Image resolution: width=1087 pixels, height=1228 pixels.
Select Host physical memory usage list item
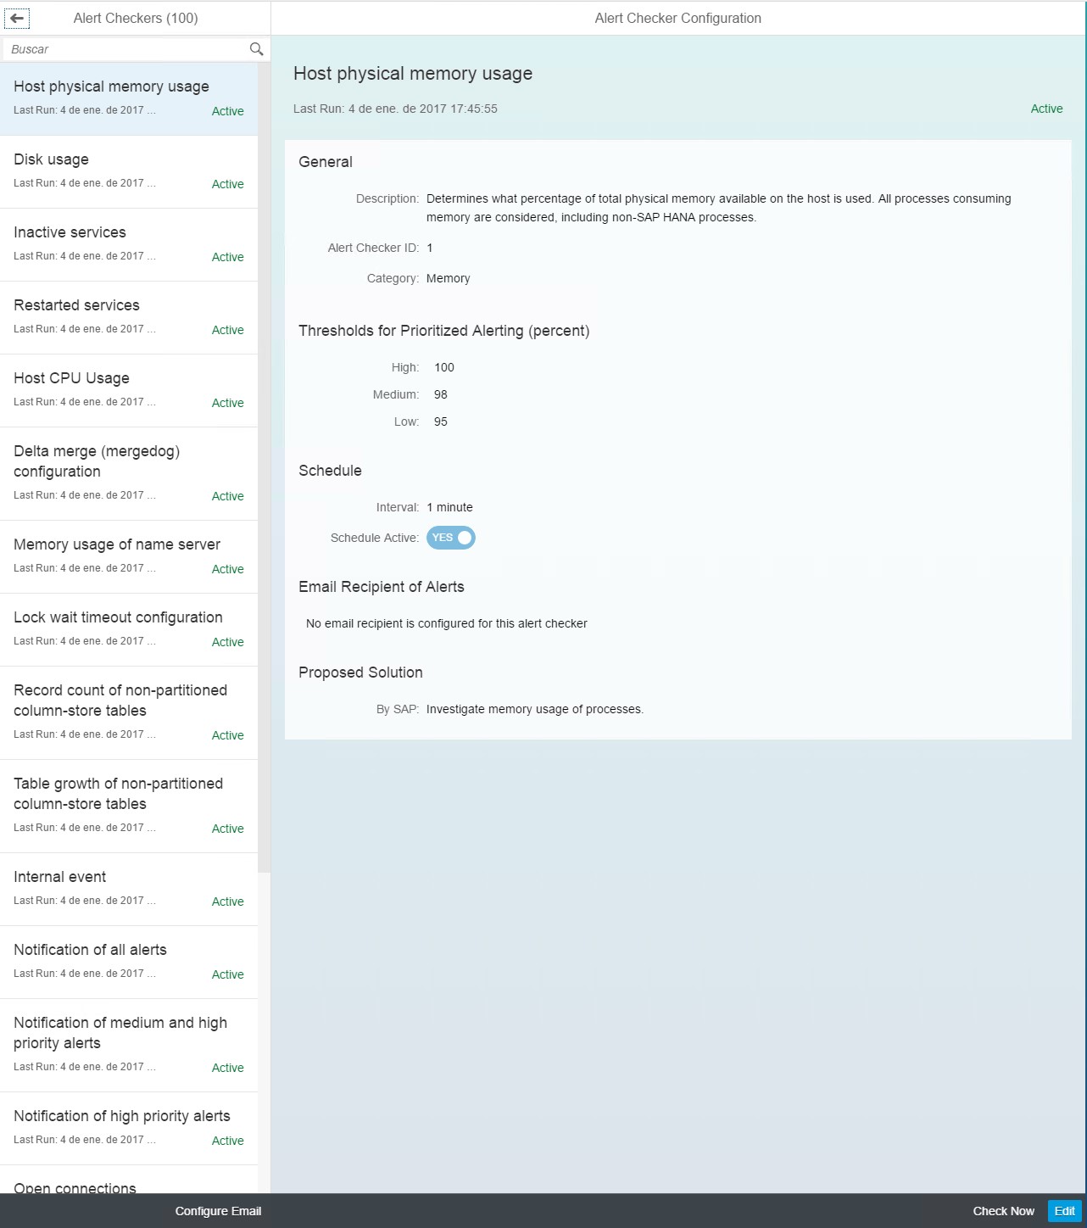129,98
